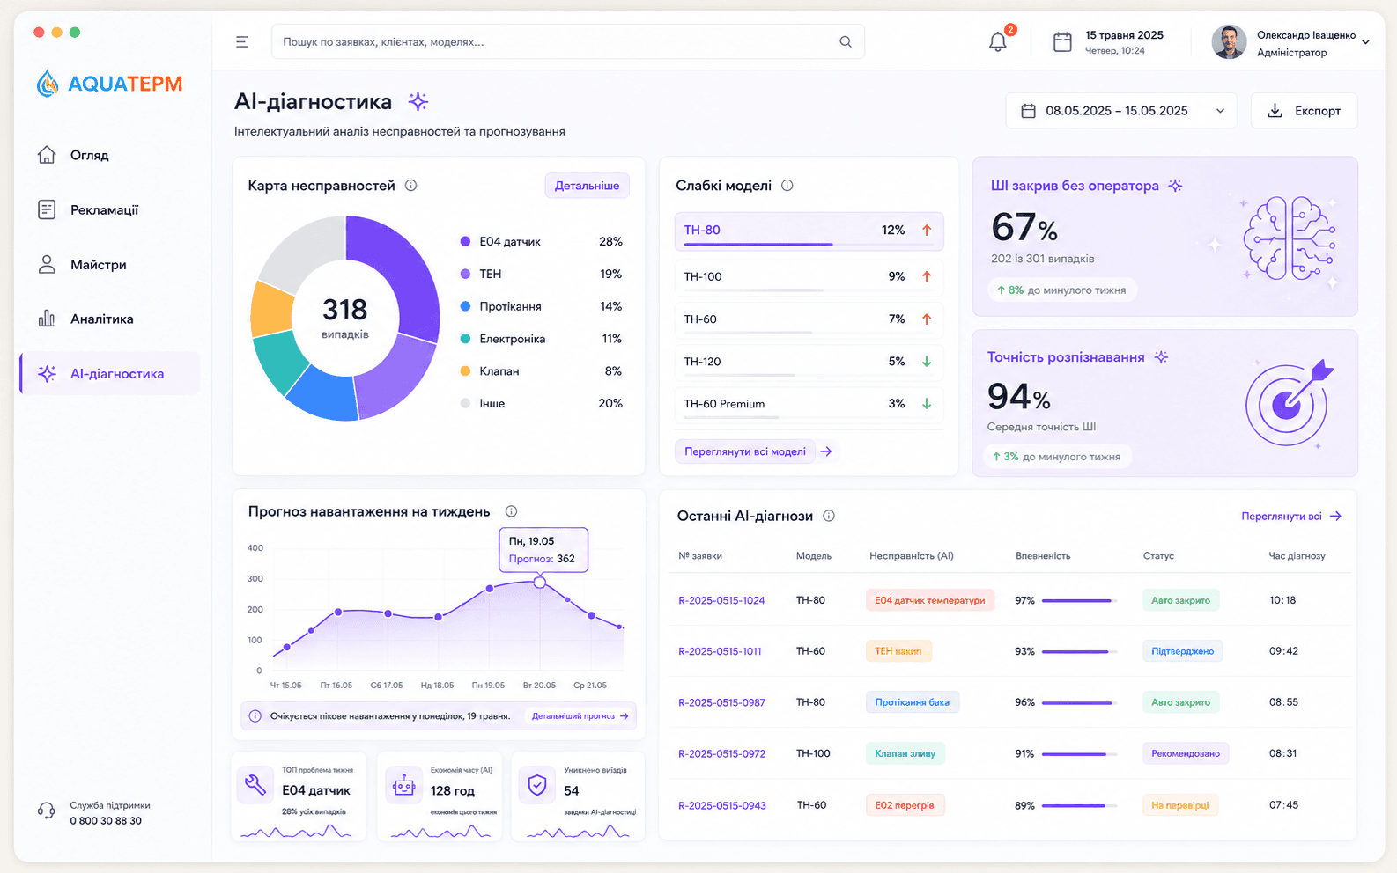The height and width of the screenshot is (873, 1397).
Task: Click the support headset icon
Action: 46,811
